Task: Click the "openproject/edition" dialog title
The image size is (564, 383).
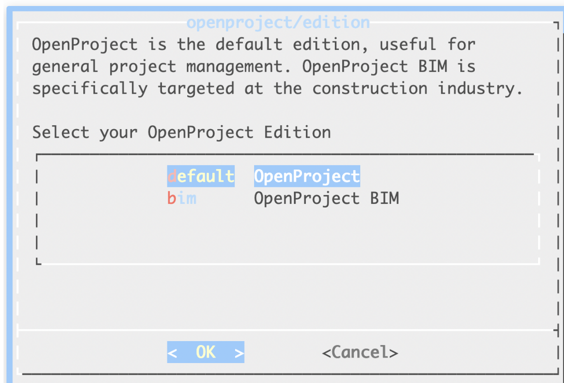Action: point(278,22)
